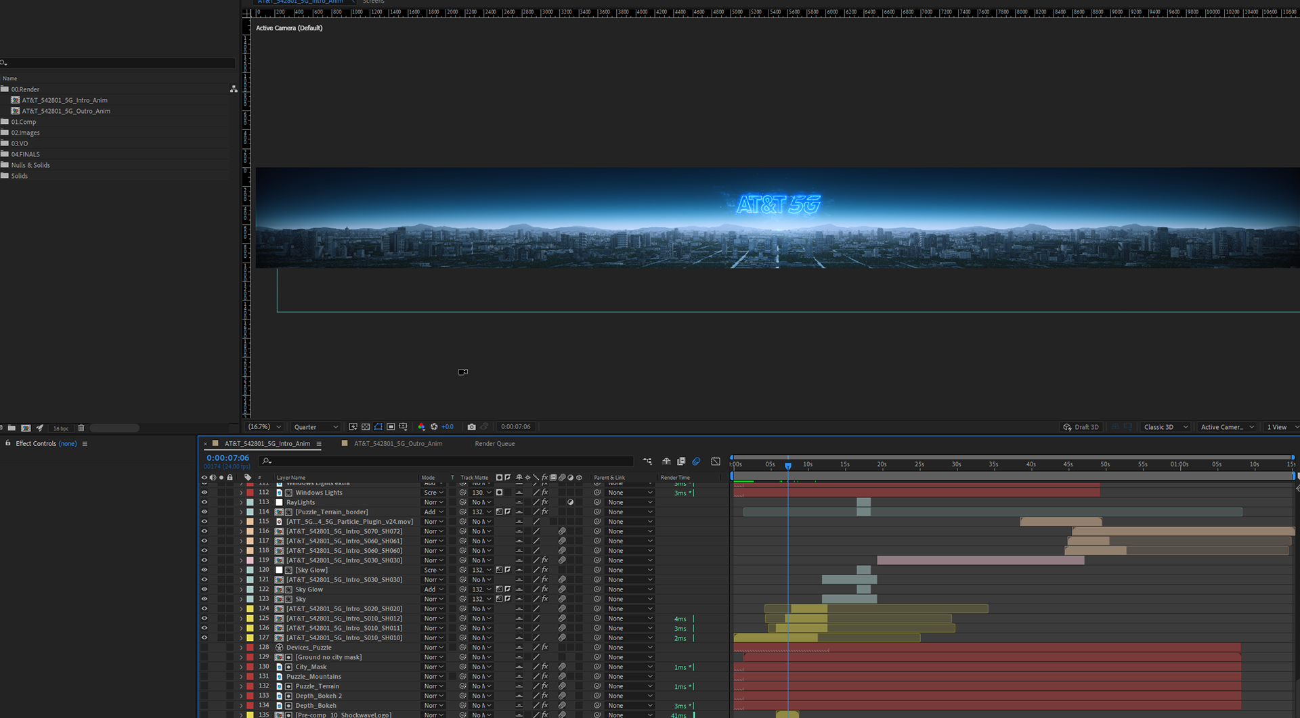Toggle hide shy layers icon in timeline

tap(666, 462)
